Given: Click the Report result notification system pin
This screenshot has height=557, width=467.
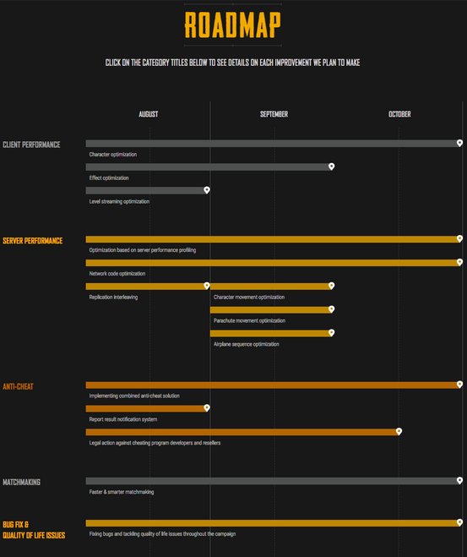Looking at the screenshot, I should click(x=207, y=407).
